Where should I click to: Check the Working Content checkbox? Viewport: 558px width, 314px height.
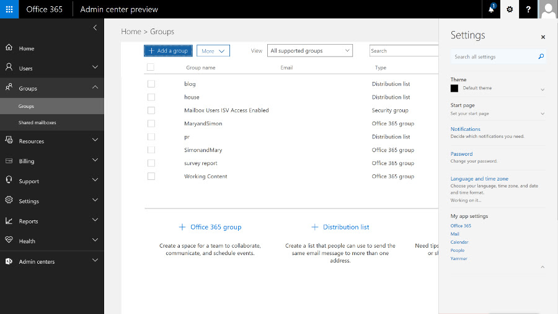point(151,176)
